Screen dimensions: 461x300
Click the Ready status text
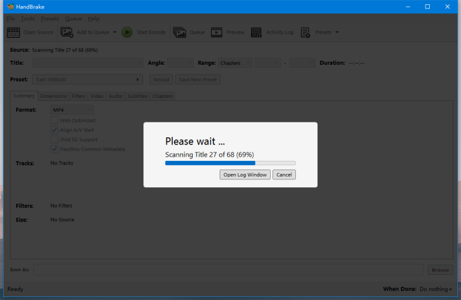click(x=15, y=289)
